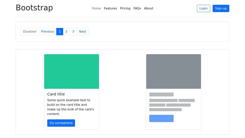Viewport: 245px width, 138px height.
Task: Open the Pricing nav link
Action: tap(125, 8)
